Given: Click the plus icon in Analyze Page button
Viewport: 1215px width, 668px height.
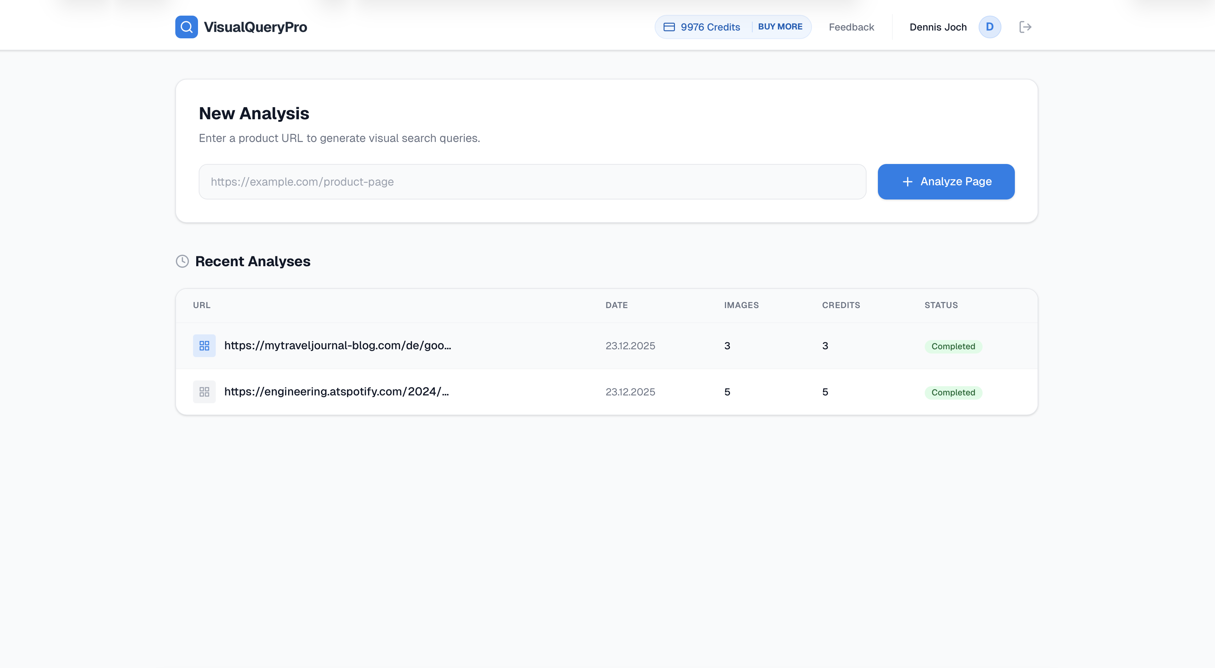Looking at the screenshot, I should [x=907, y=182].
